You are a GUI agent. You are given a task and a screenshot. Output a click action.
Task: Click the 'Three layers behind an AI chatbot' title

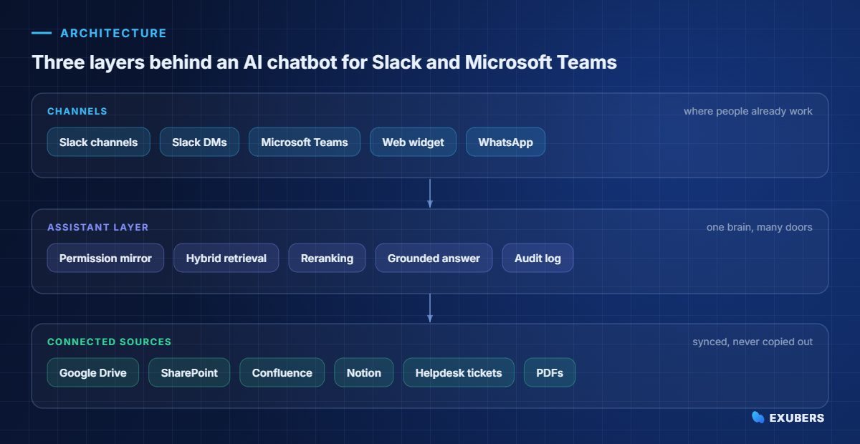click(324, 62)
